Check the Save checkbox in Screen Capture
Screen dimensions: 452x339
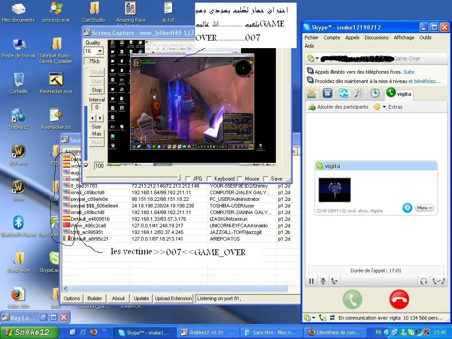[266, 179]
